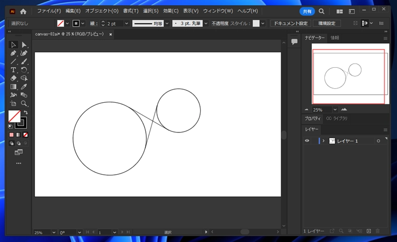397x242 pixels.
Task: Click the Stroke swatch in toolbar
Action: click(x=21, y=123)
